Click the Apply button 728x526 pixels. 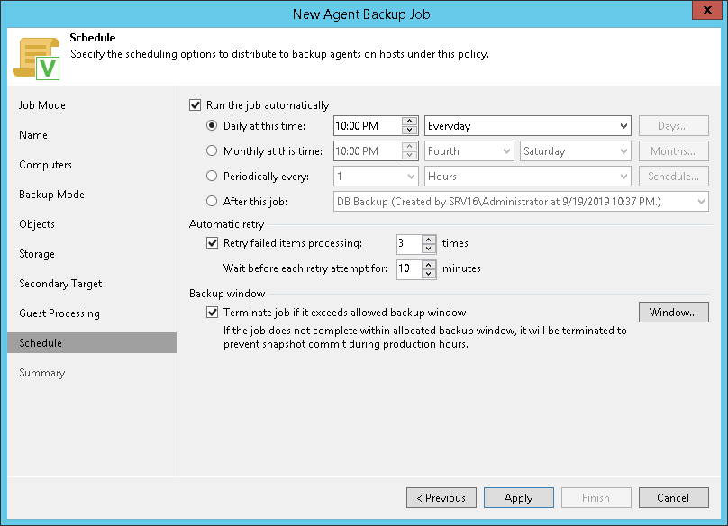click(x=518, y=498)
